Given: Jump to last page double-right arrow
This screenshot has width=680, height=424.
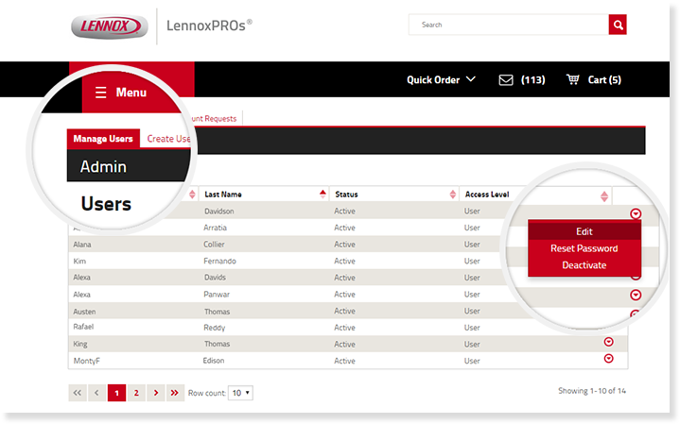Looking at the screenshot, I should click(175, 393).
